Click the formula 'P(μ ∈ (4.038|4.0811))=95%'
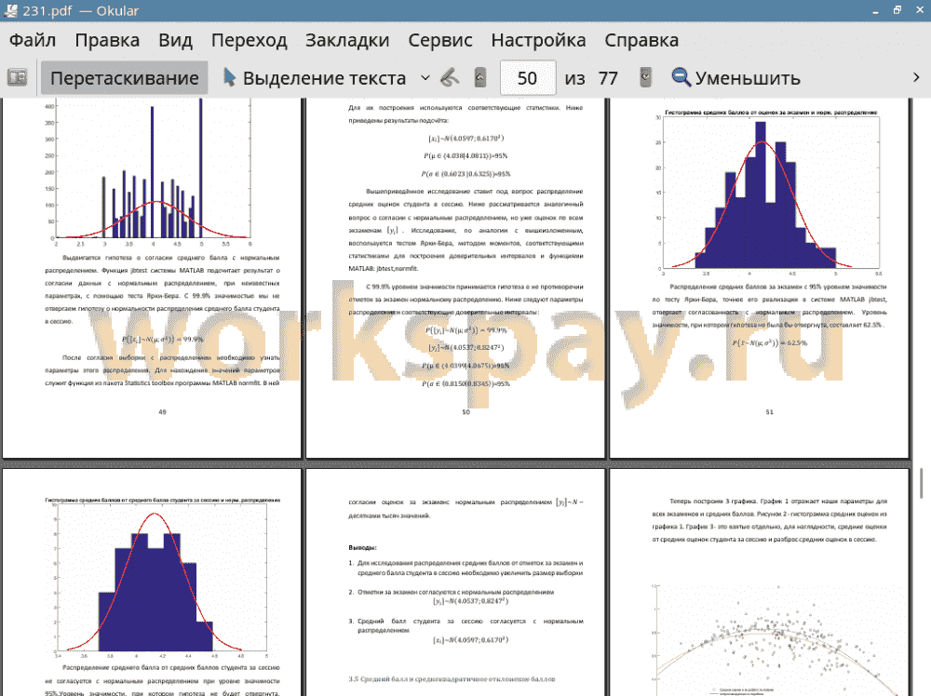Image resolution: width=931 pixels, height=696 pixels. point(465,156)
